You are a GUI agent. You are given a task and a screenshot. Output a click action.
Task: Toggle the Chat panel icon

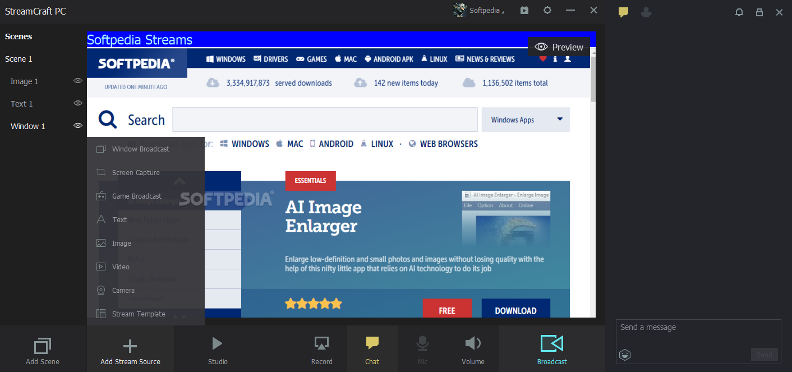coord(372,343)
